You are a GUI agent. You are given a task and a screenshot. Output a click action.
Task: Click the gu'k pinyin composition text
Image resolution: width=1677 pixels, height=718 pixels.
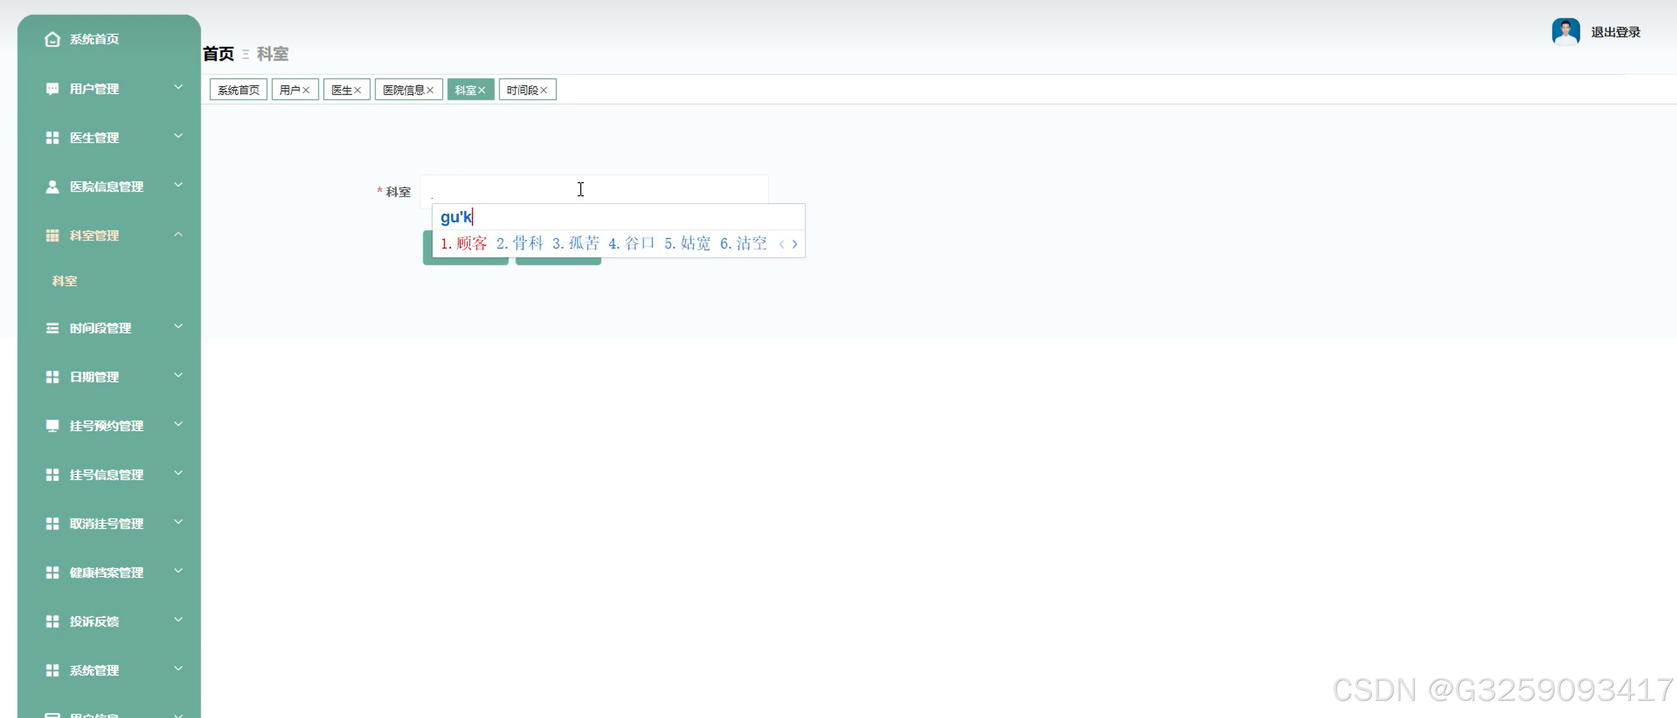pyautogui.click(x=456, y=217)
